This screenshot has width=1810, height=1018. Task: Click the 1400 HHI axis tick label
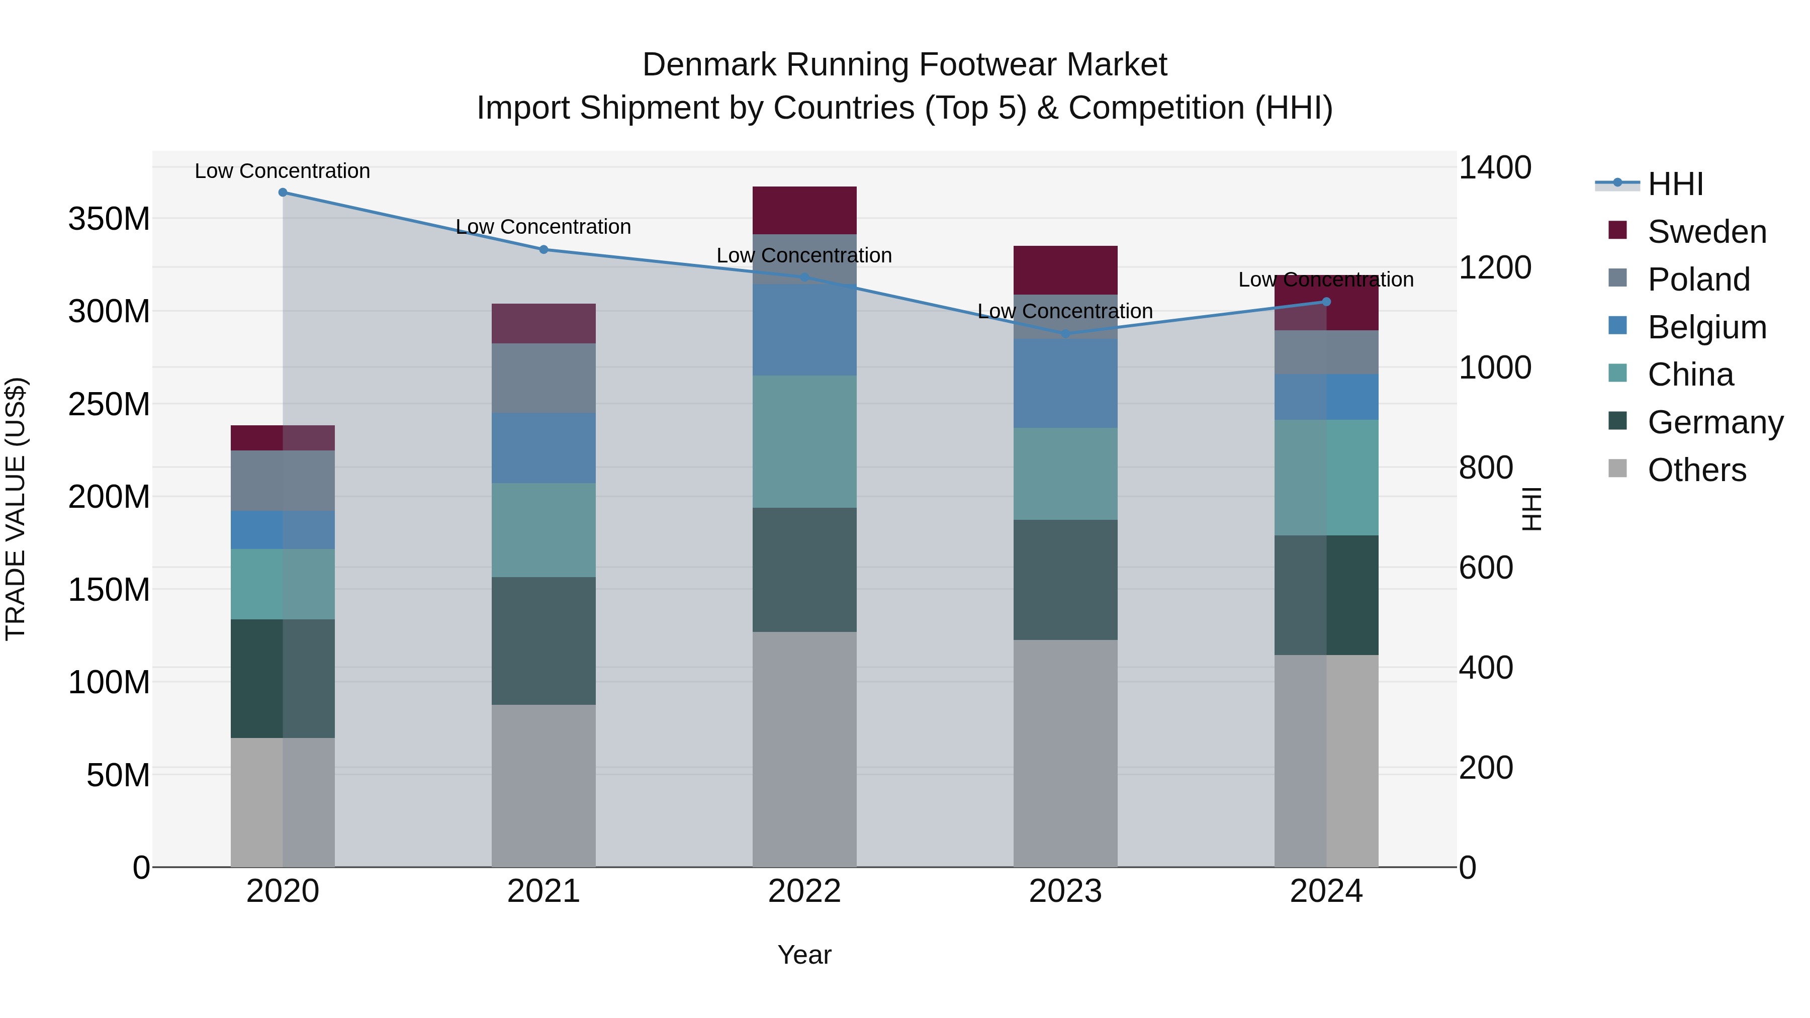coord(1495,168)
